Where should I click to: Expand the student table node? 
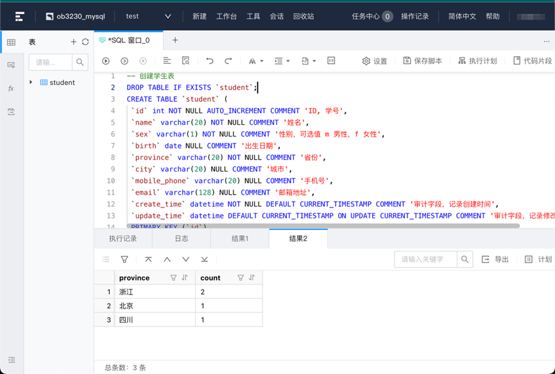[30, 81]
